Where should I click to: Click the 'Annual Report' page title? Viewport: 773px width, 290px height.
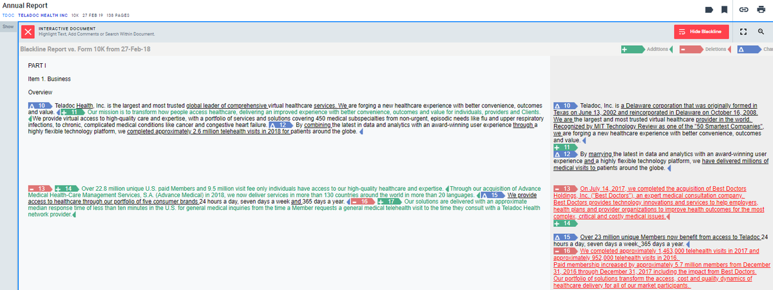(x=24, y=5)
